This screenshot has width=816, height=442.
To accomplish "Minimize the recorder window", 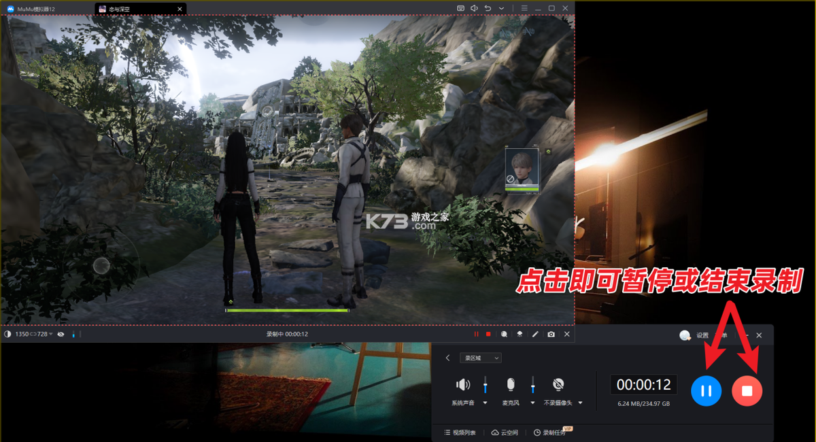I will click(x=746, y=335).
